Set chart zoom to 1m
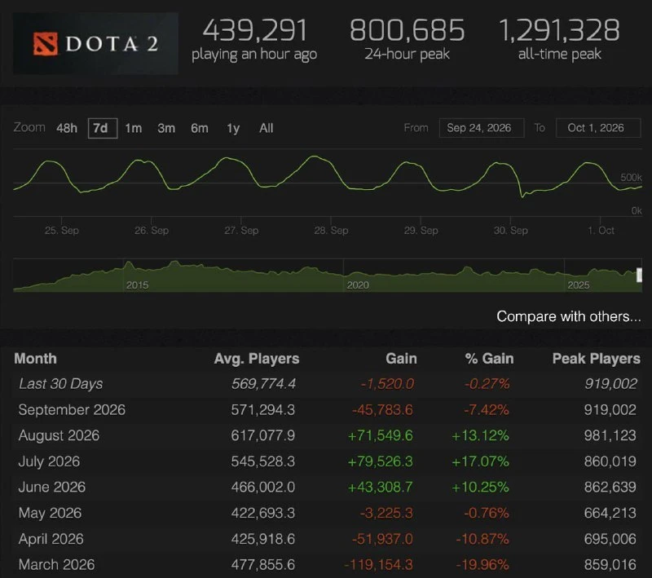Viewport: 652px width, 578px height. coord(134,128)
